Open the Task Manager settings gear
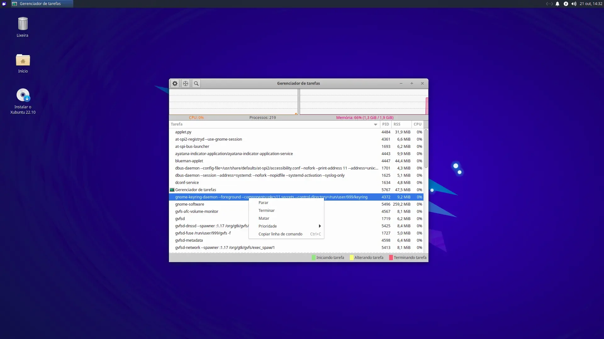Image resolution: width=604 pixels, height=339 pixels. point(175,83)
